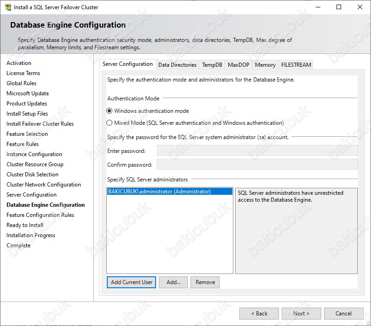Click the Feature Configuration Rules step
Image resolution: width=371 pixels, height=326 pixels.
(40, 215)
